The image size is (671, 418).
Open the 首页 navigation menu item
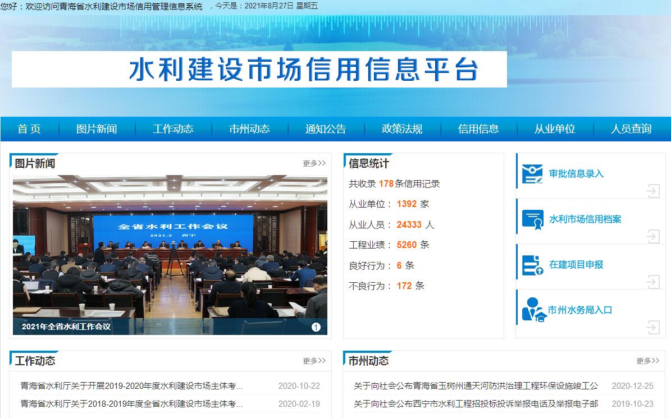[x=29, y=129]
